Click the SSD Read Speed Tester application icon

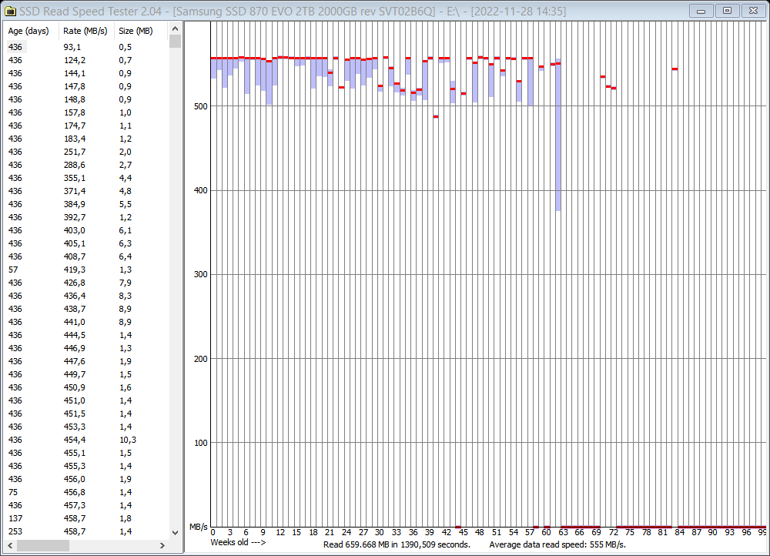pyautogui.click(x=8, y=11)
